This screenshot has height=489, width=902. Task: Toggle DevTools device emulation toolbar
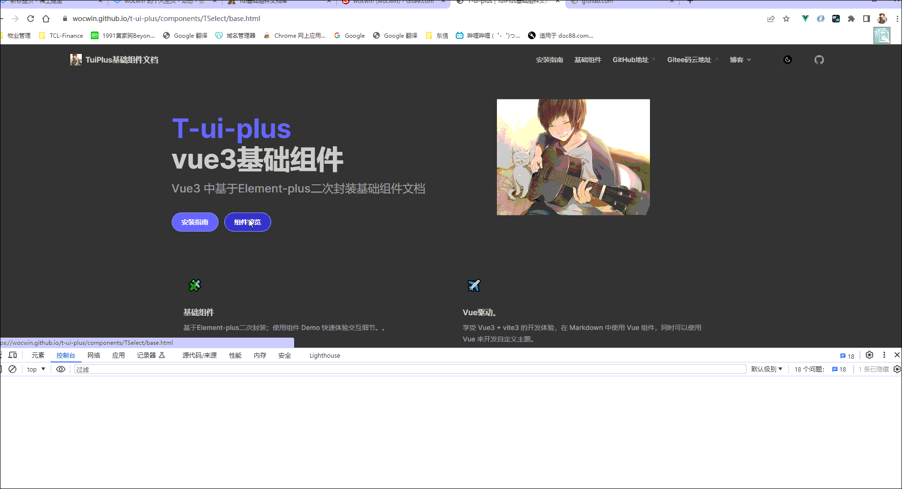click(13, 355)
